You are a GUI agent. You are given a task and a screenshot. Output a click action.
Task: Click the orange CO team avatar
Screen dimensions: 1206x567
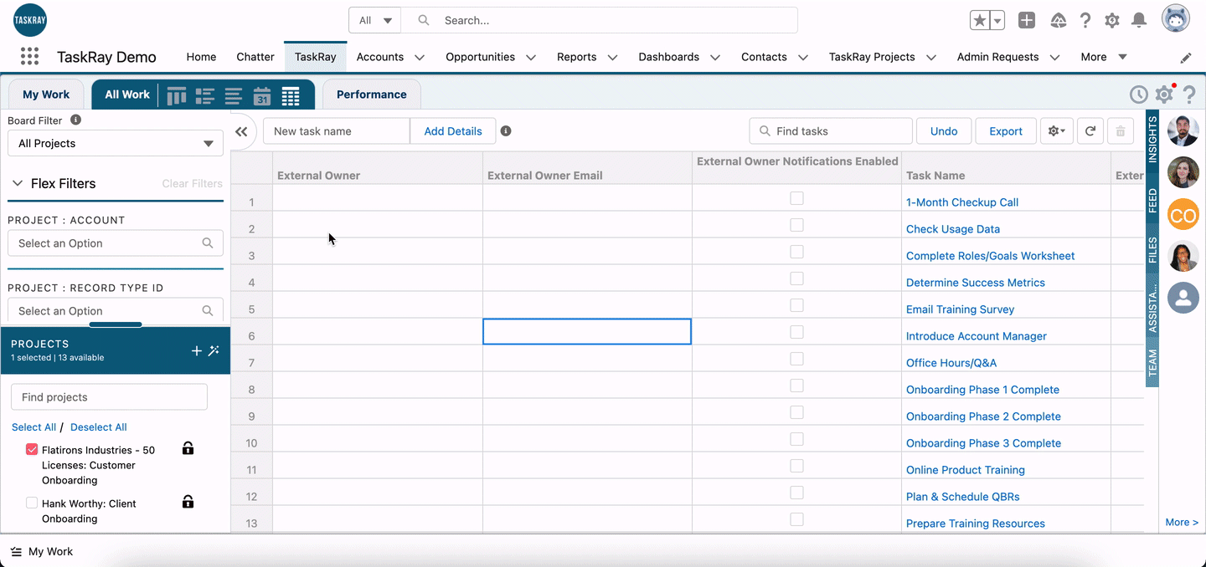(1183, 216)
